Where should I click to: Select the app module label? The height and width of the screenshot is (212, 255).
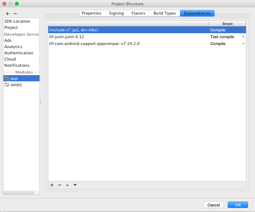tap(14, 79)
